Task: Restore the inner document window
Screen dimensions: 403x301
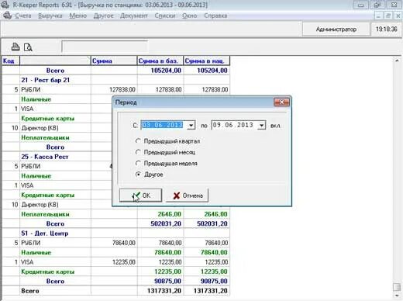Action: click(388, 16)
